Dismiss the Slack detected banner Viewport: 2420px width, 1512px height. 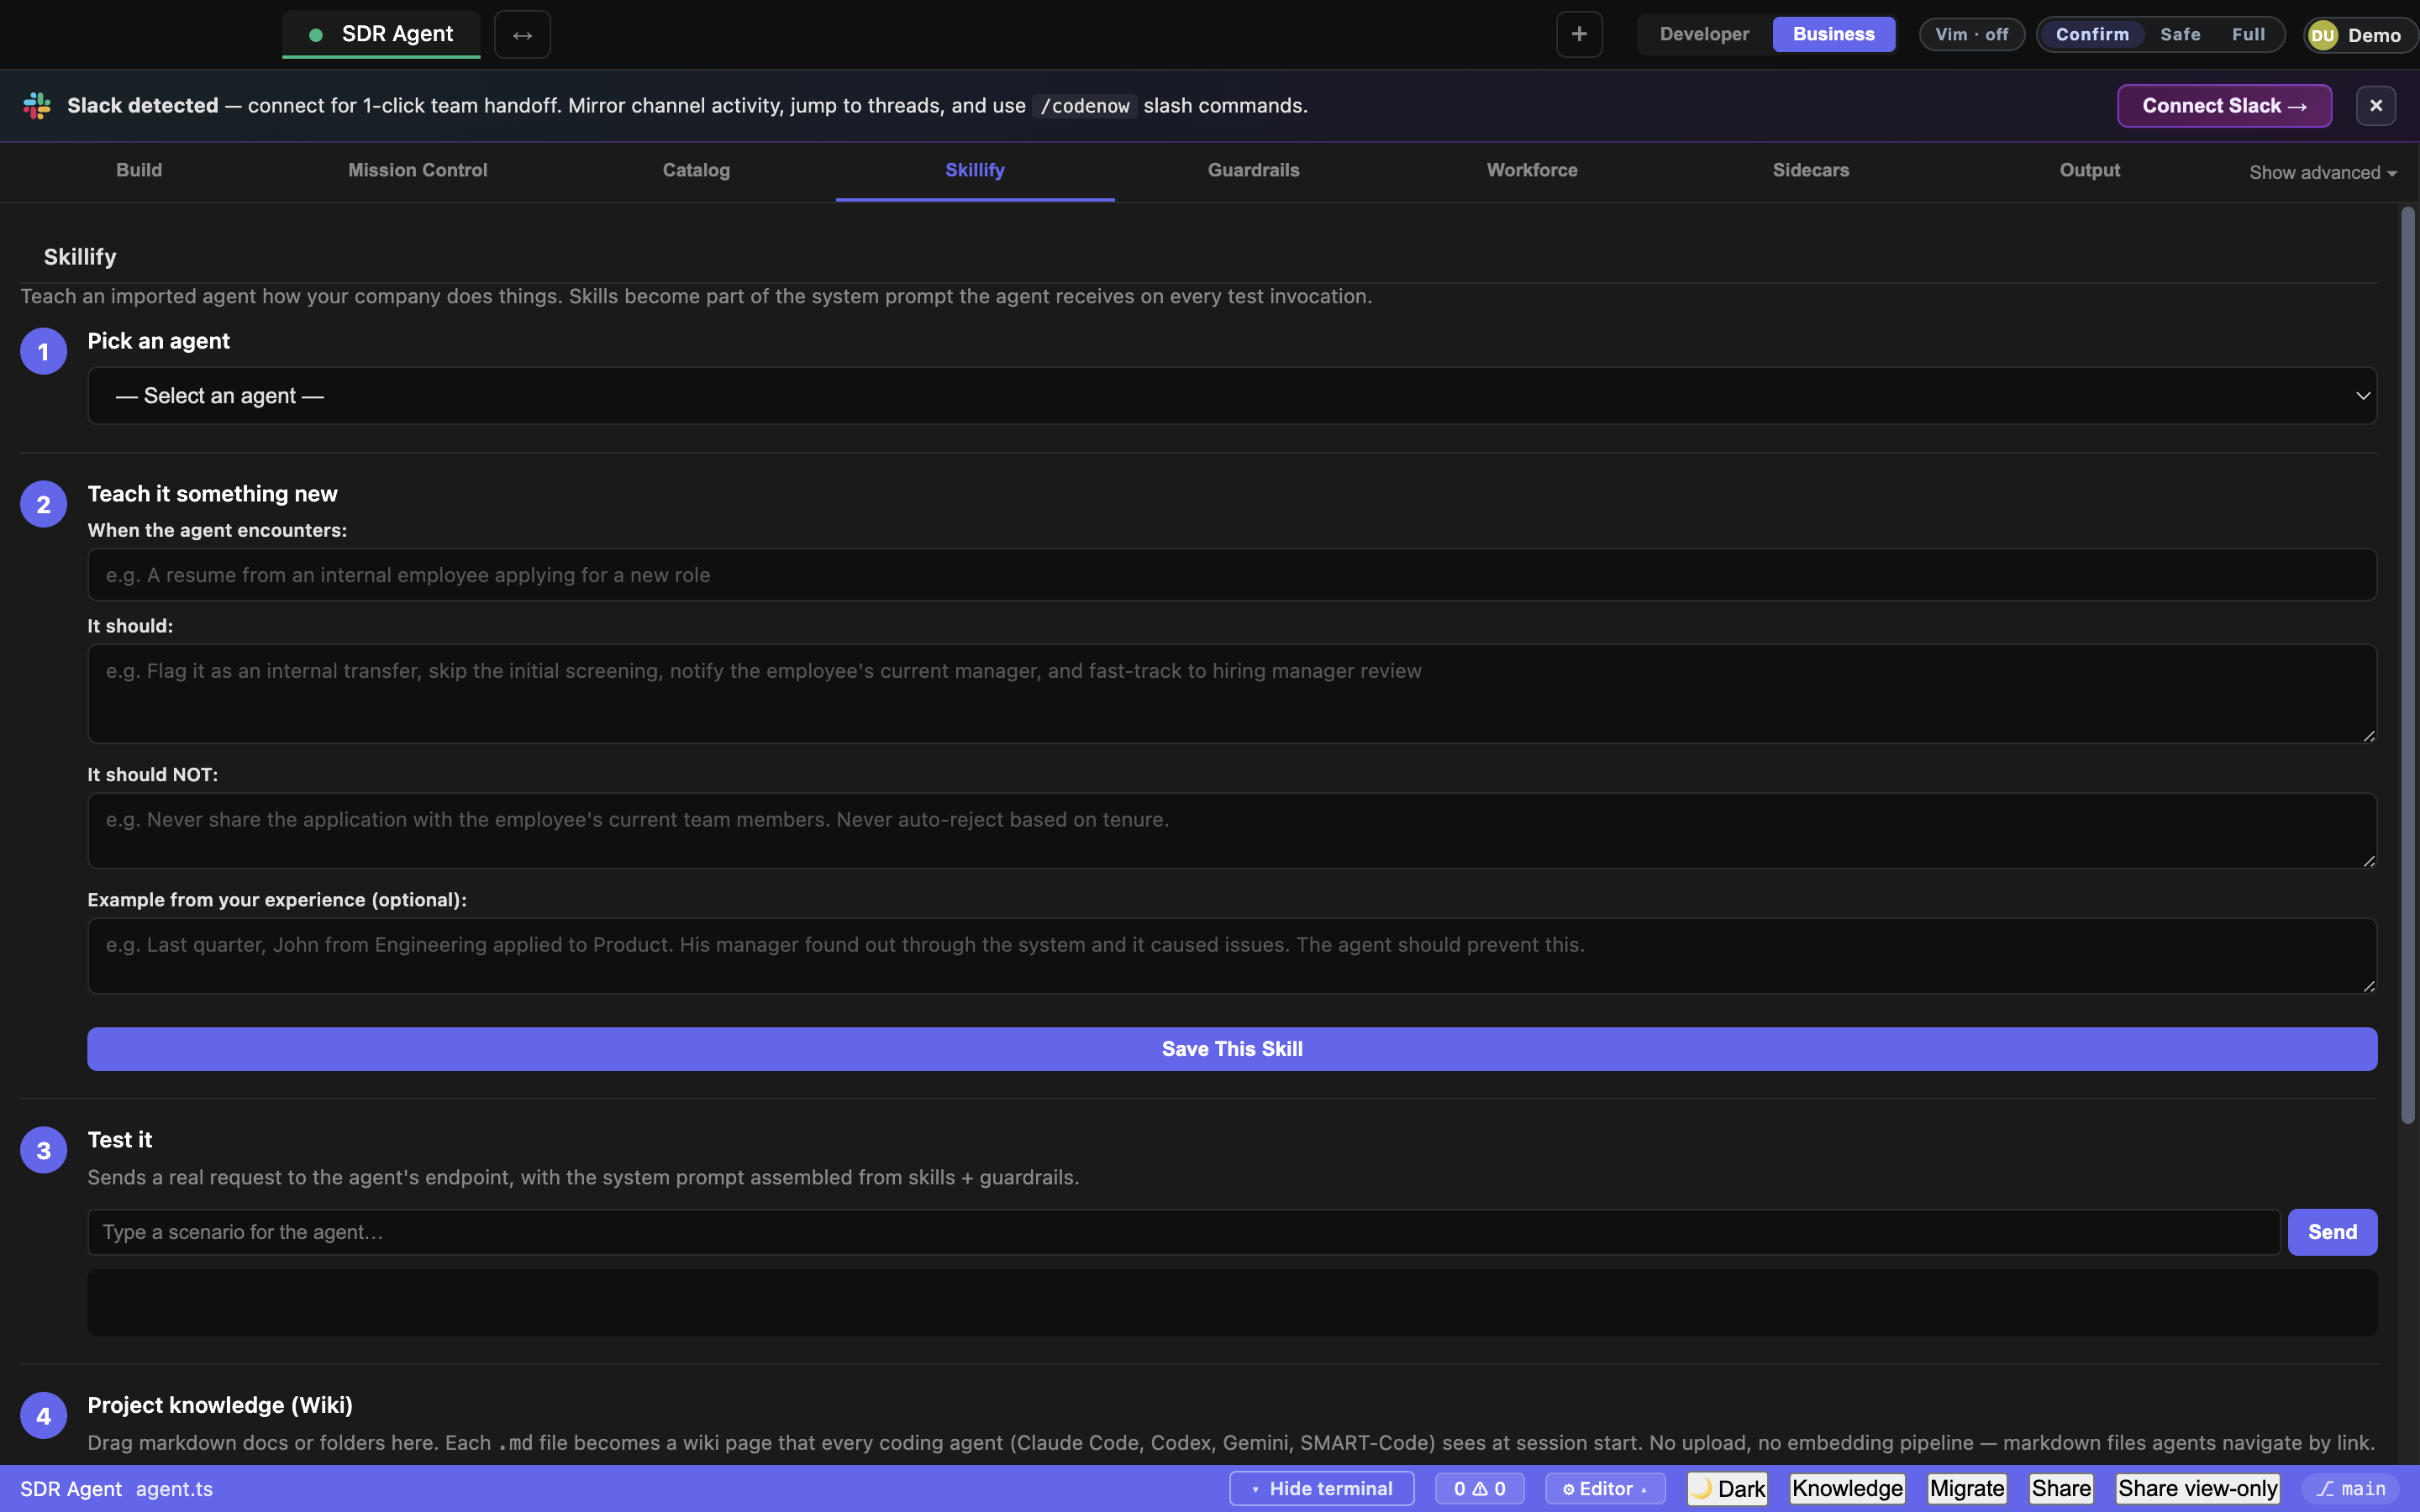(2375, 106)
